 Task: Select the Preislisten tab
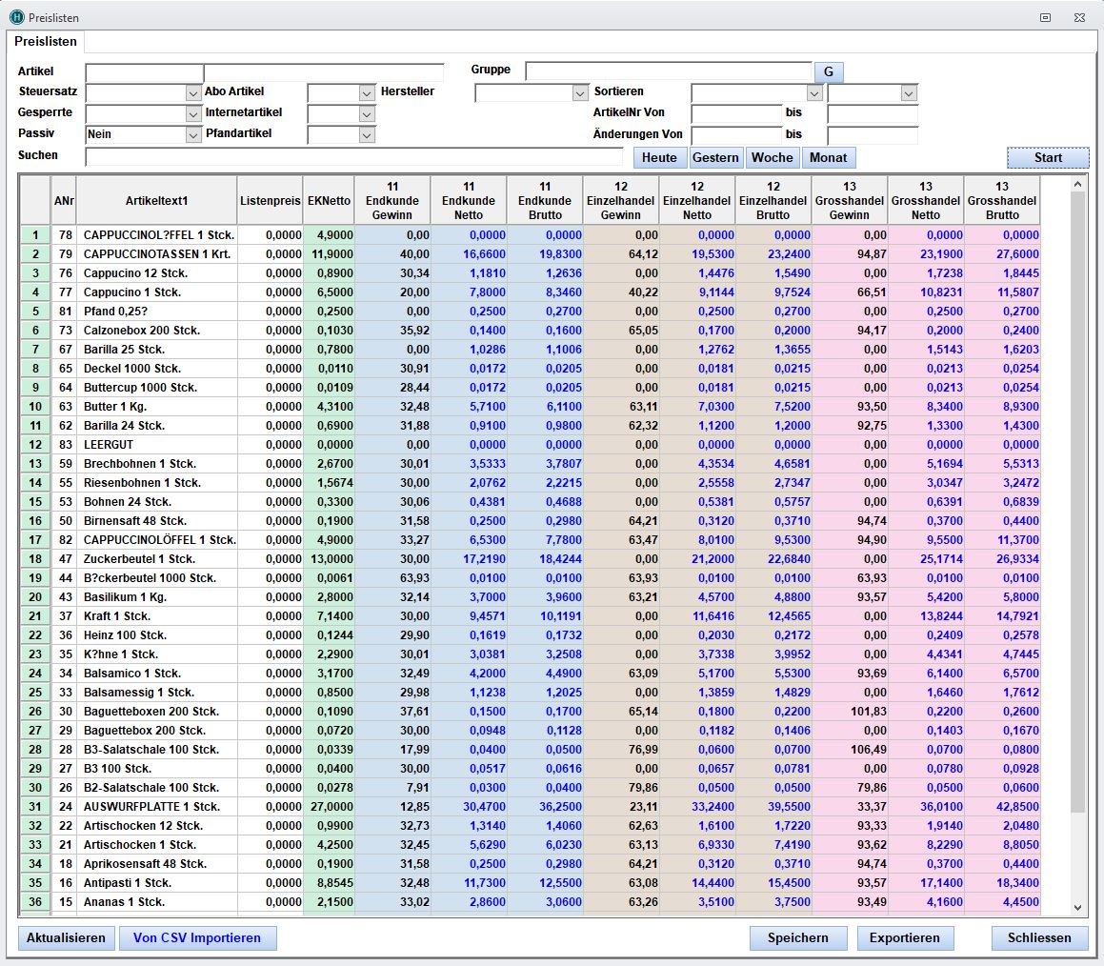[x=47, y=43]
